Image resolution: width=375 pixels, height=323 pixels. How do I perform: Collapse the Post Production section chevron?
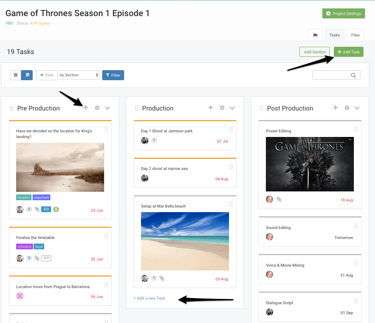click(x=357, y=108)
